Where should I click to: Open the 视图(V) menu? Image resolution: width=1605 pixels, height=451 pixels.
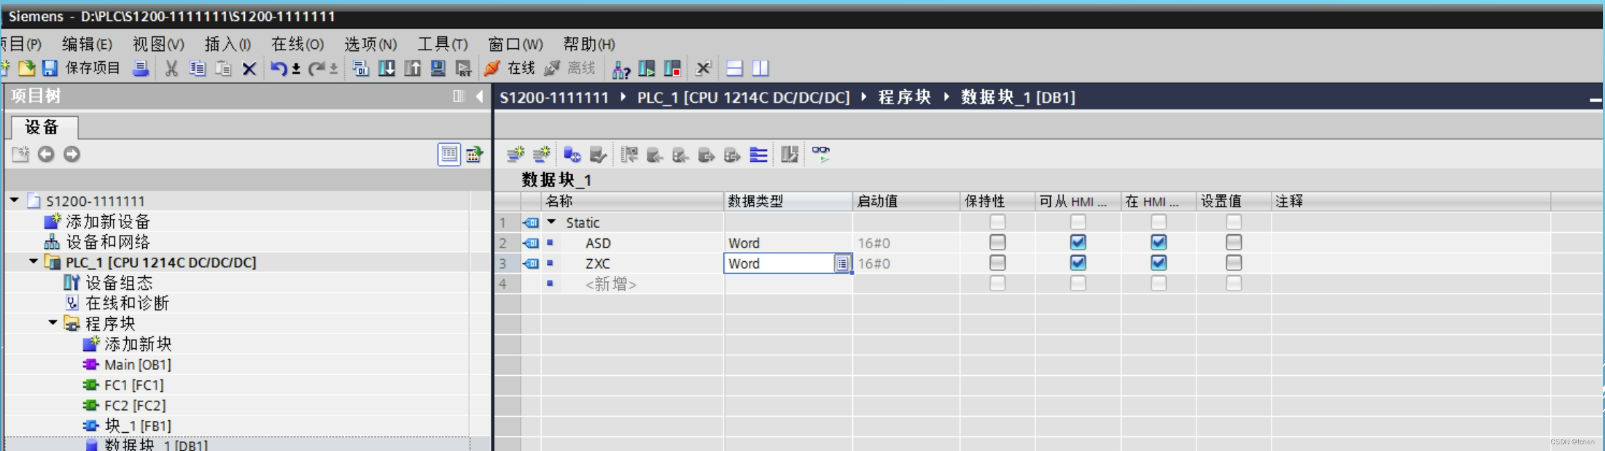158,44
